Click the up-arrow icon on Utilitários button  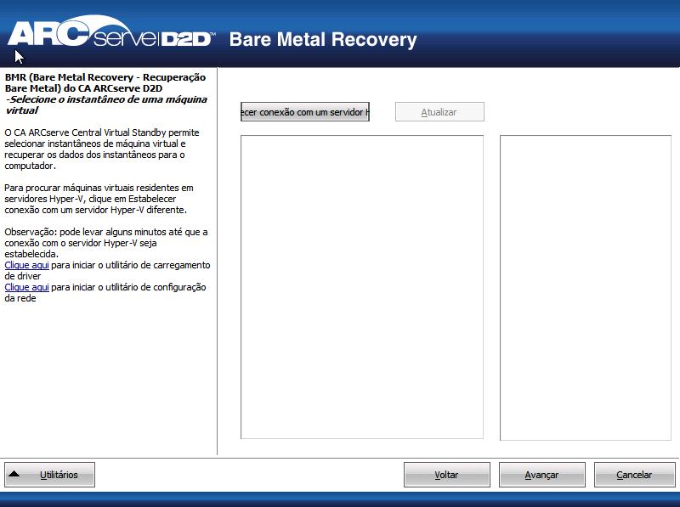tap(14, 475)
